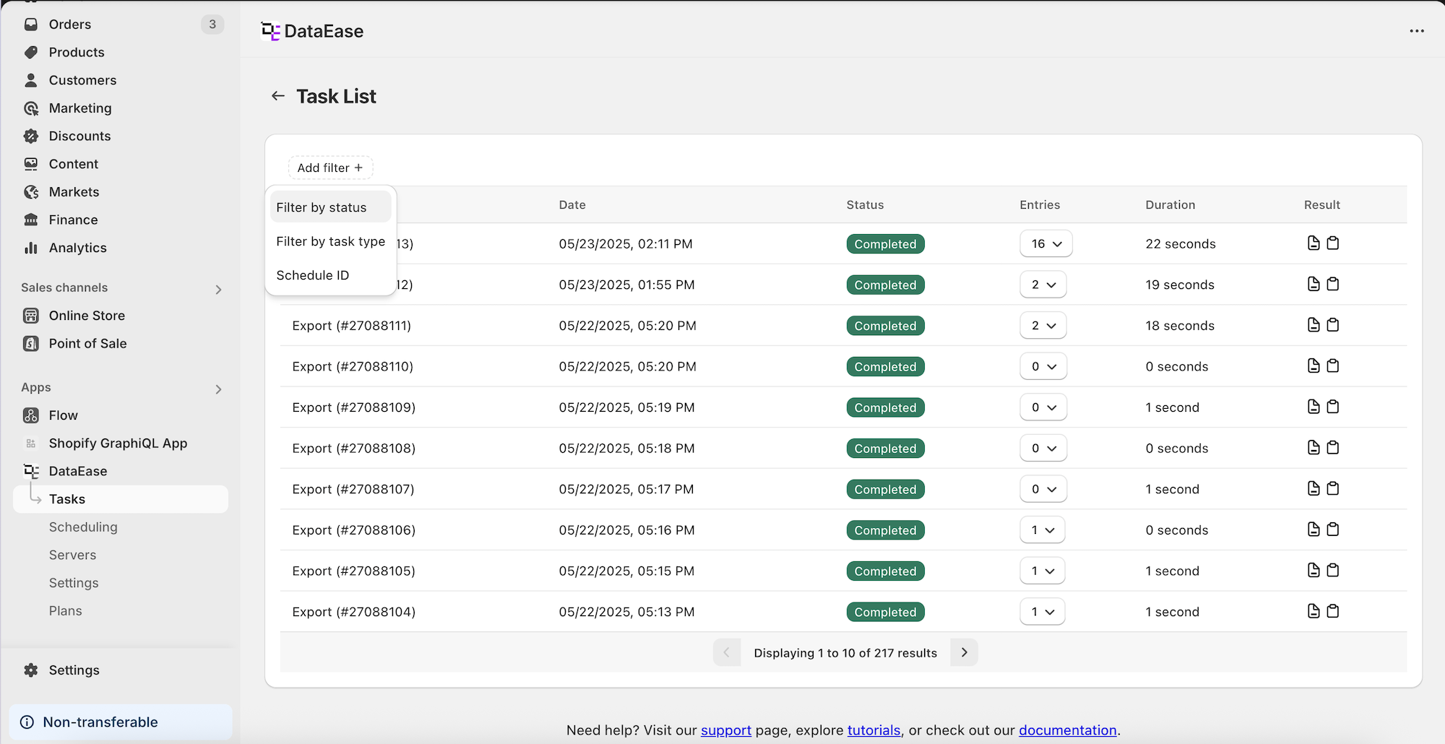View result file for Export #27088111

1314,325
